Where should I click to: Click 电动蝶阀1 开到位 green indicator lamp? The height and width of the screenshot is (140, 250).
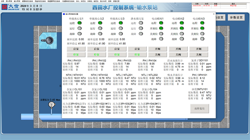click(x=161, y=28)
